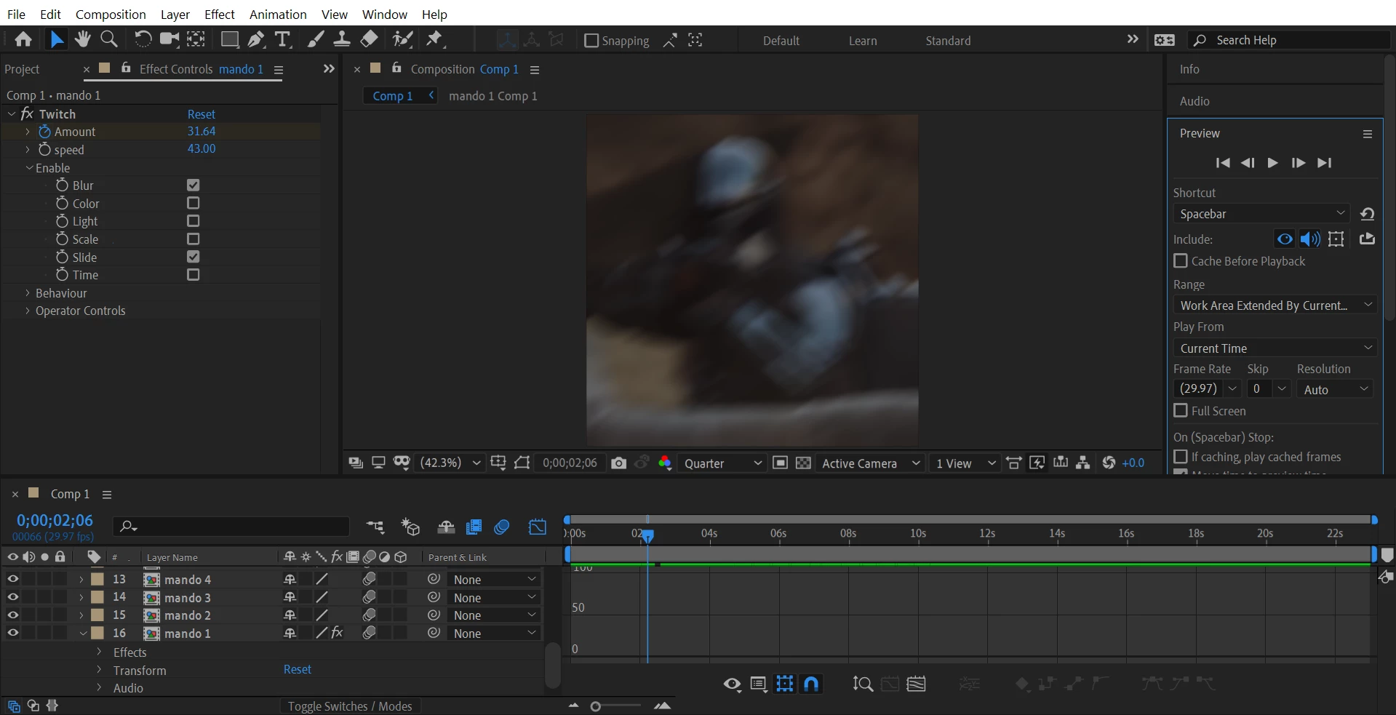
Task: Toggle the graph Snap magnet icon
Action: point(811,684)
